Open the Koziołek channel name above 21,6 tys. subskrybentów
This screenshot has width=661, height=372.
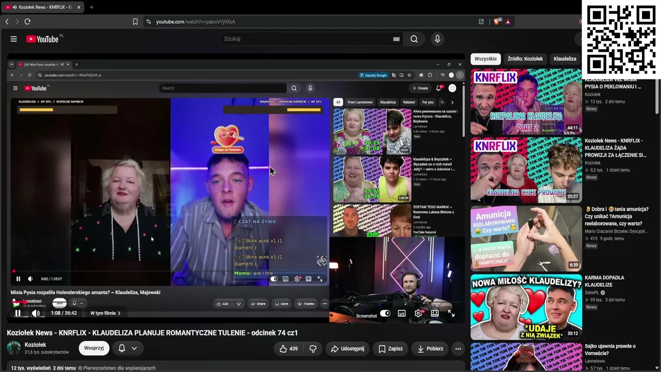pos(36,345)
